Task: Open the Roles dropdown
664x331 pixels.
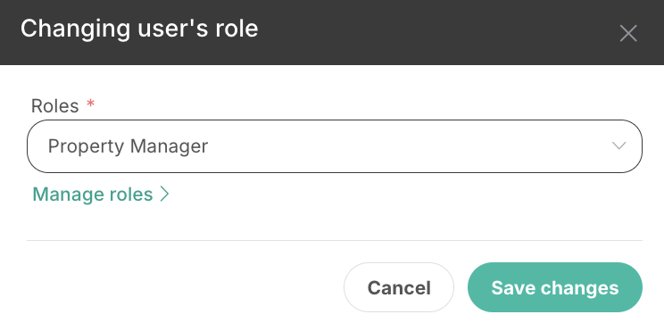Action: point(335,146)
